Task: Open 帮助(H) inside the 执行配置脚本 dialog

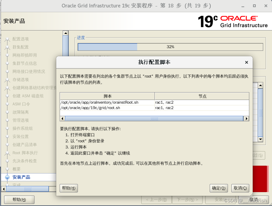Action: [69, 188]
